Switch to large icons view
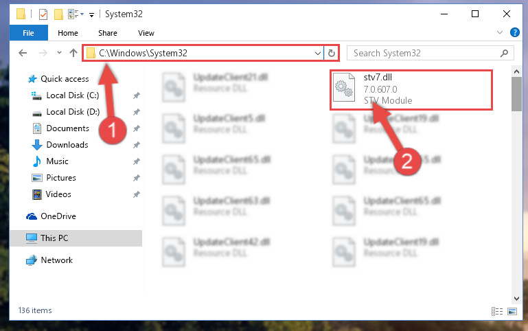 pyautogui.click(x=512, y=311)
